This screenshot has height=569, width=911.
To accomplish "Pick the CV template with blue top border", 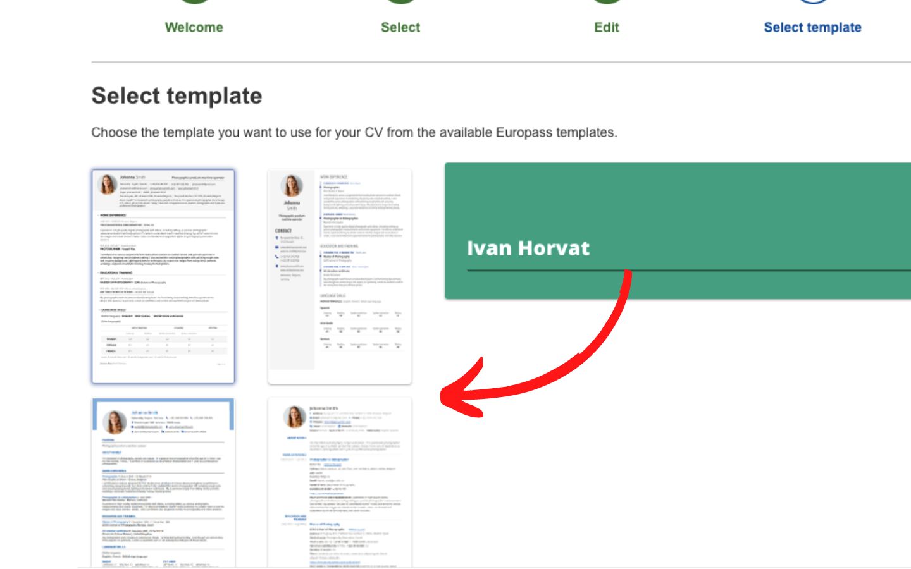I will 163,483.
